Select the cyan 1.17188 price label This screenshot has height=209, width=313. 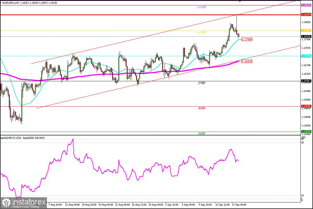306,56
